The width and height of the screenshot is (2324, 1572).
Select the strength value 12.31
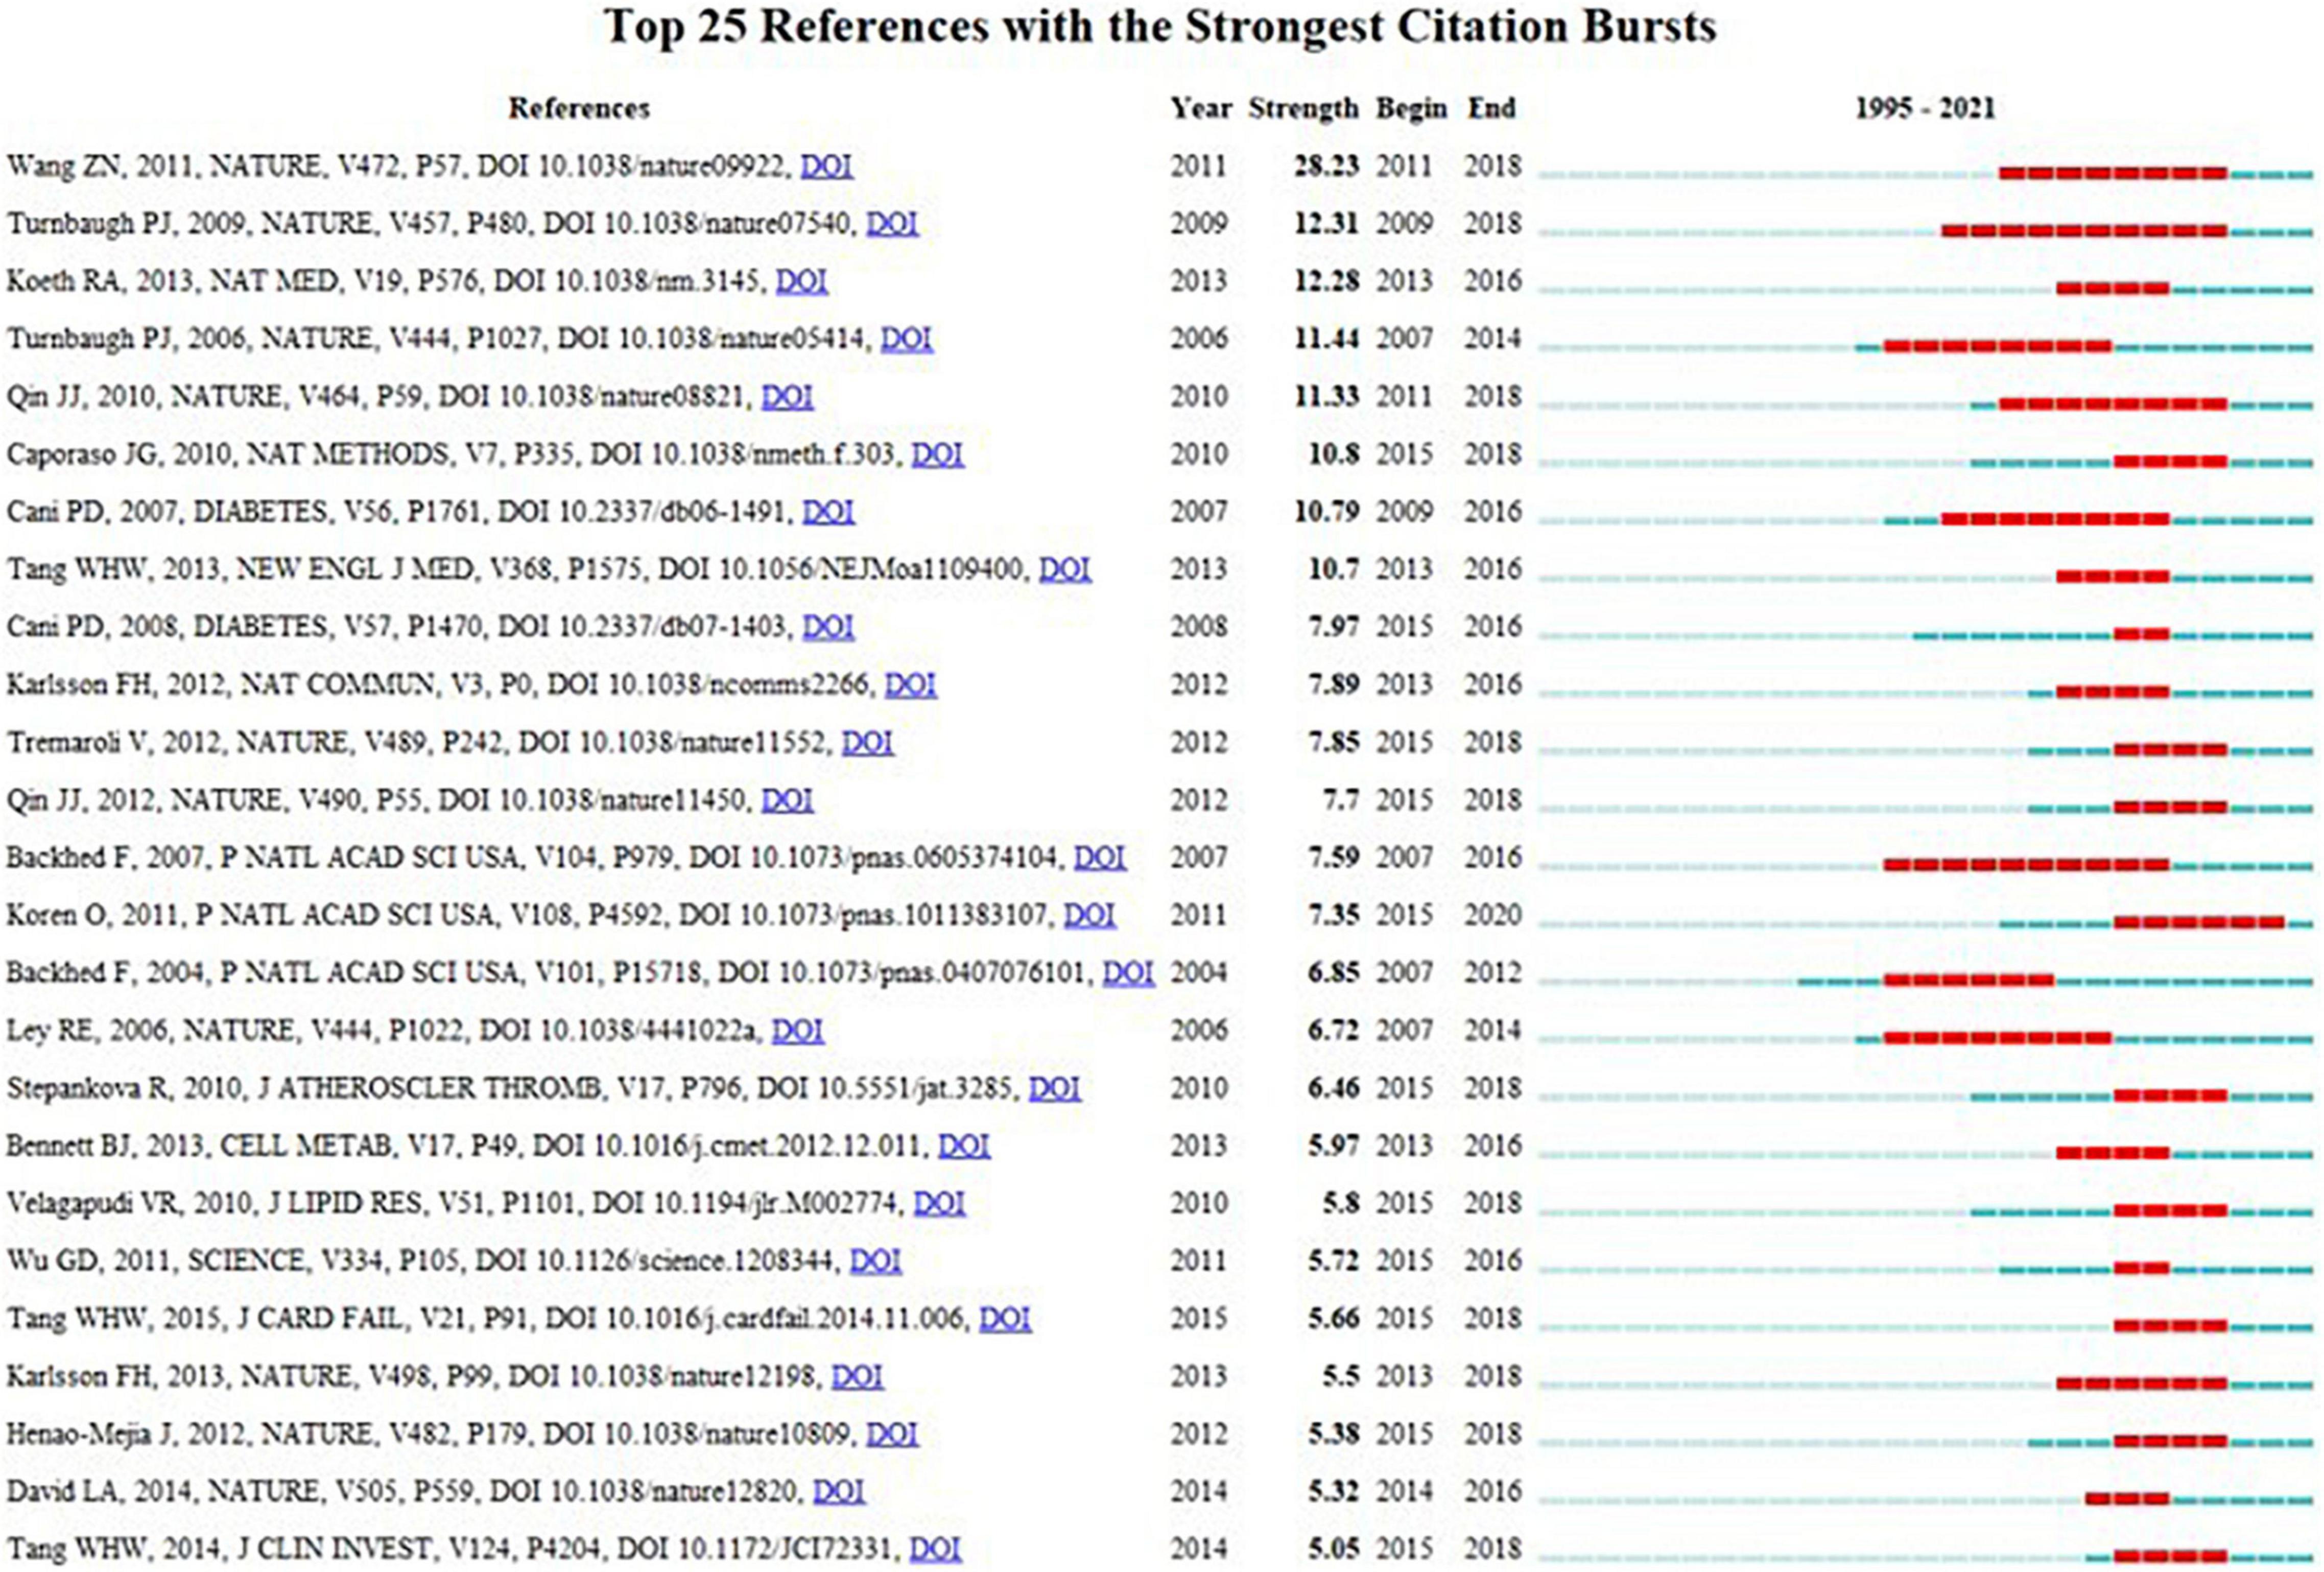point(1326,223)
